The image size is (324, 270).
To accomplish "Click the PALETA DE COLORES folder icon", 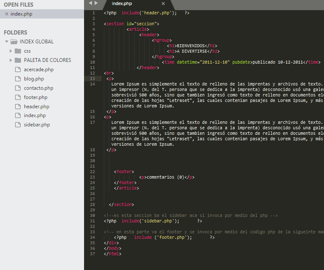I will tap(18, 60).
